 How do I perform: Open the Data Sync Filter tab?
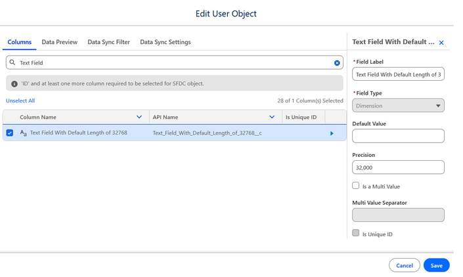click(108, 42)
